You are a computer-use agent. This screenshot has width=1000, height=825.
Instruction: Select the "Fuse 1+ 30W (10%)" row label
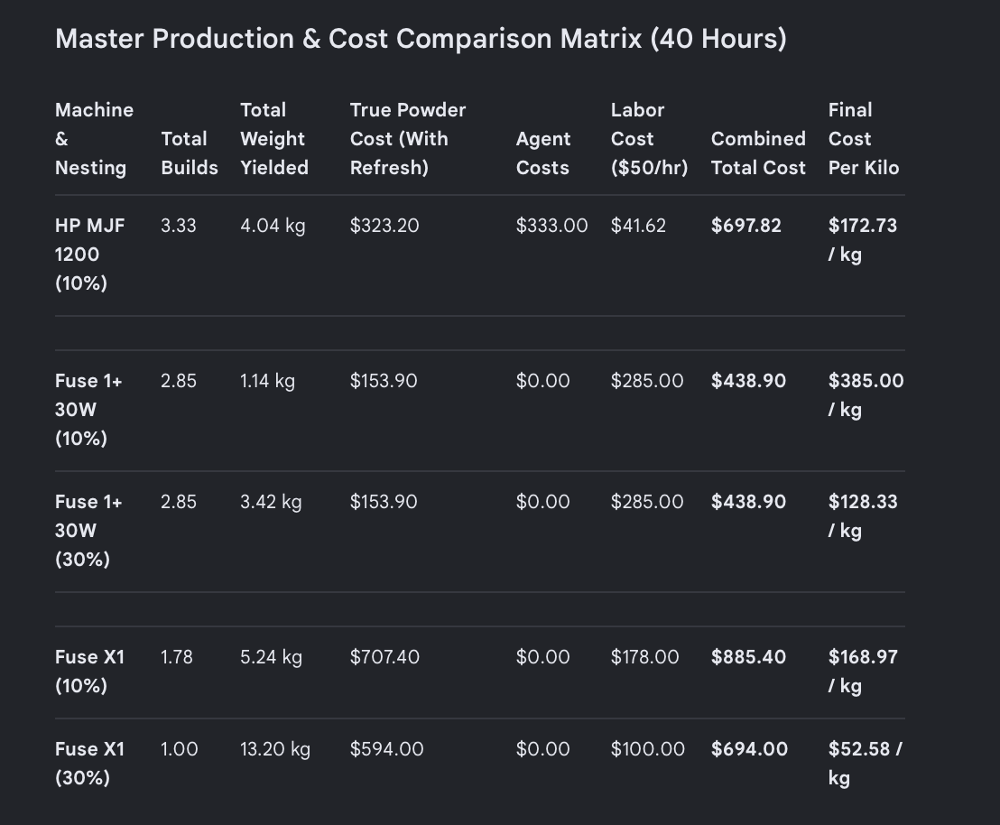pyautogui.click(x=88, y=409)
